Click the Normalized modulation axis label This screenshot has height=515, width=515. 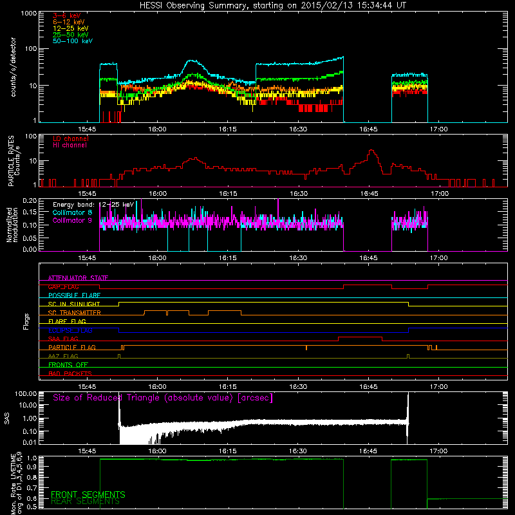(12, 225)
